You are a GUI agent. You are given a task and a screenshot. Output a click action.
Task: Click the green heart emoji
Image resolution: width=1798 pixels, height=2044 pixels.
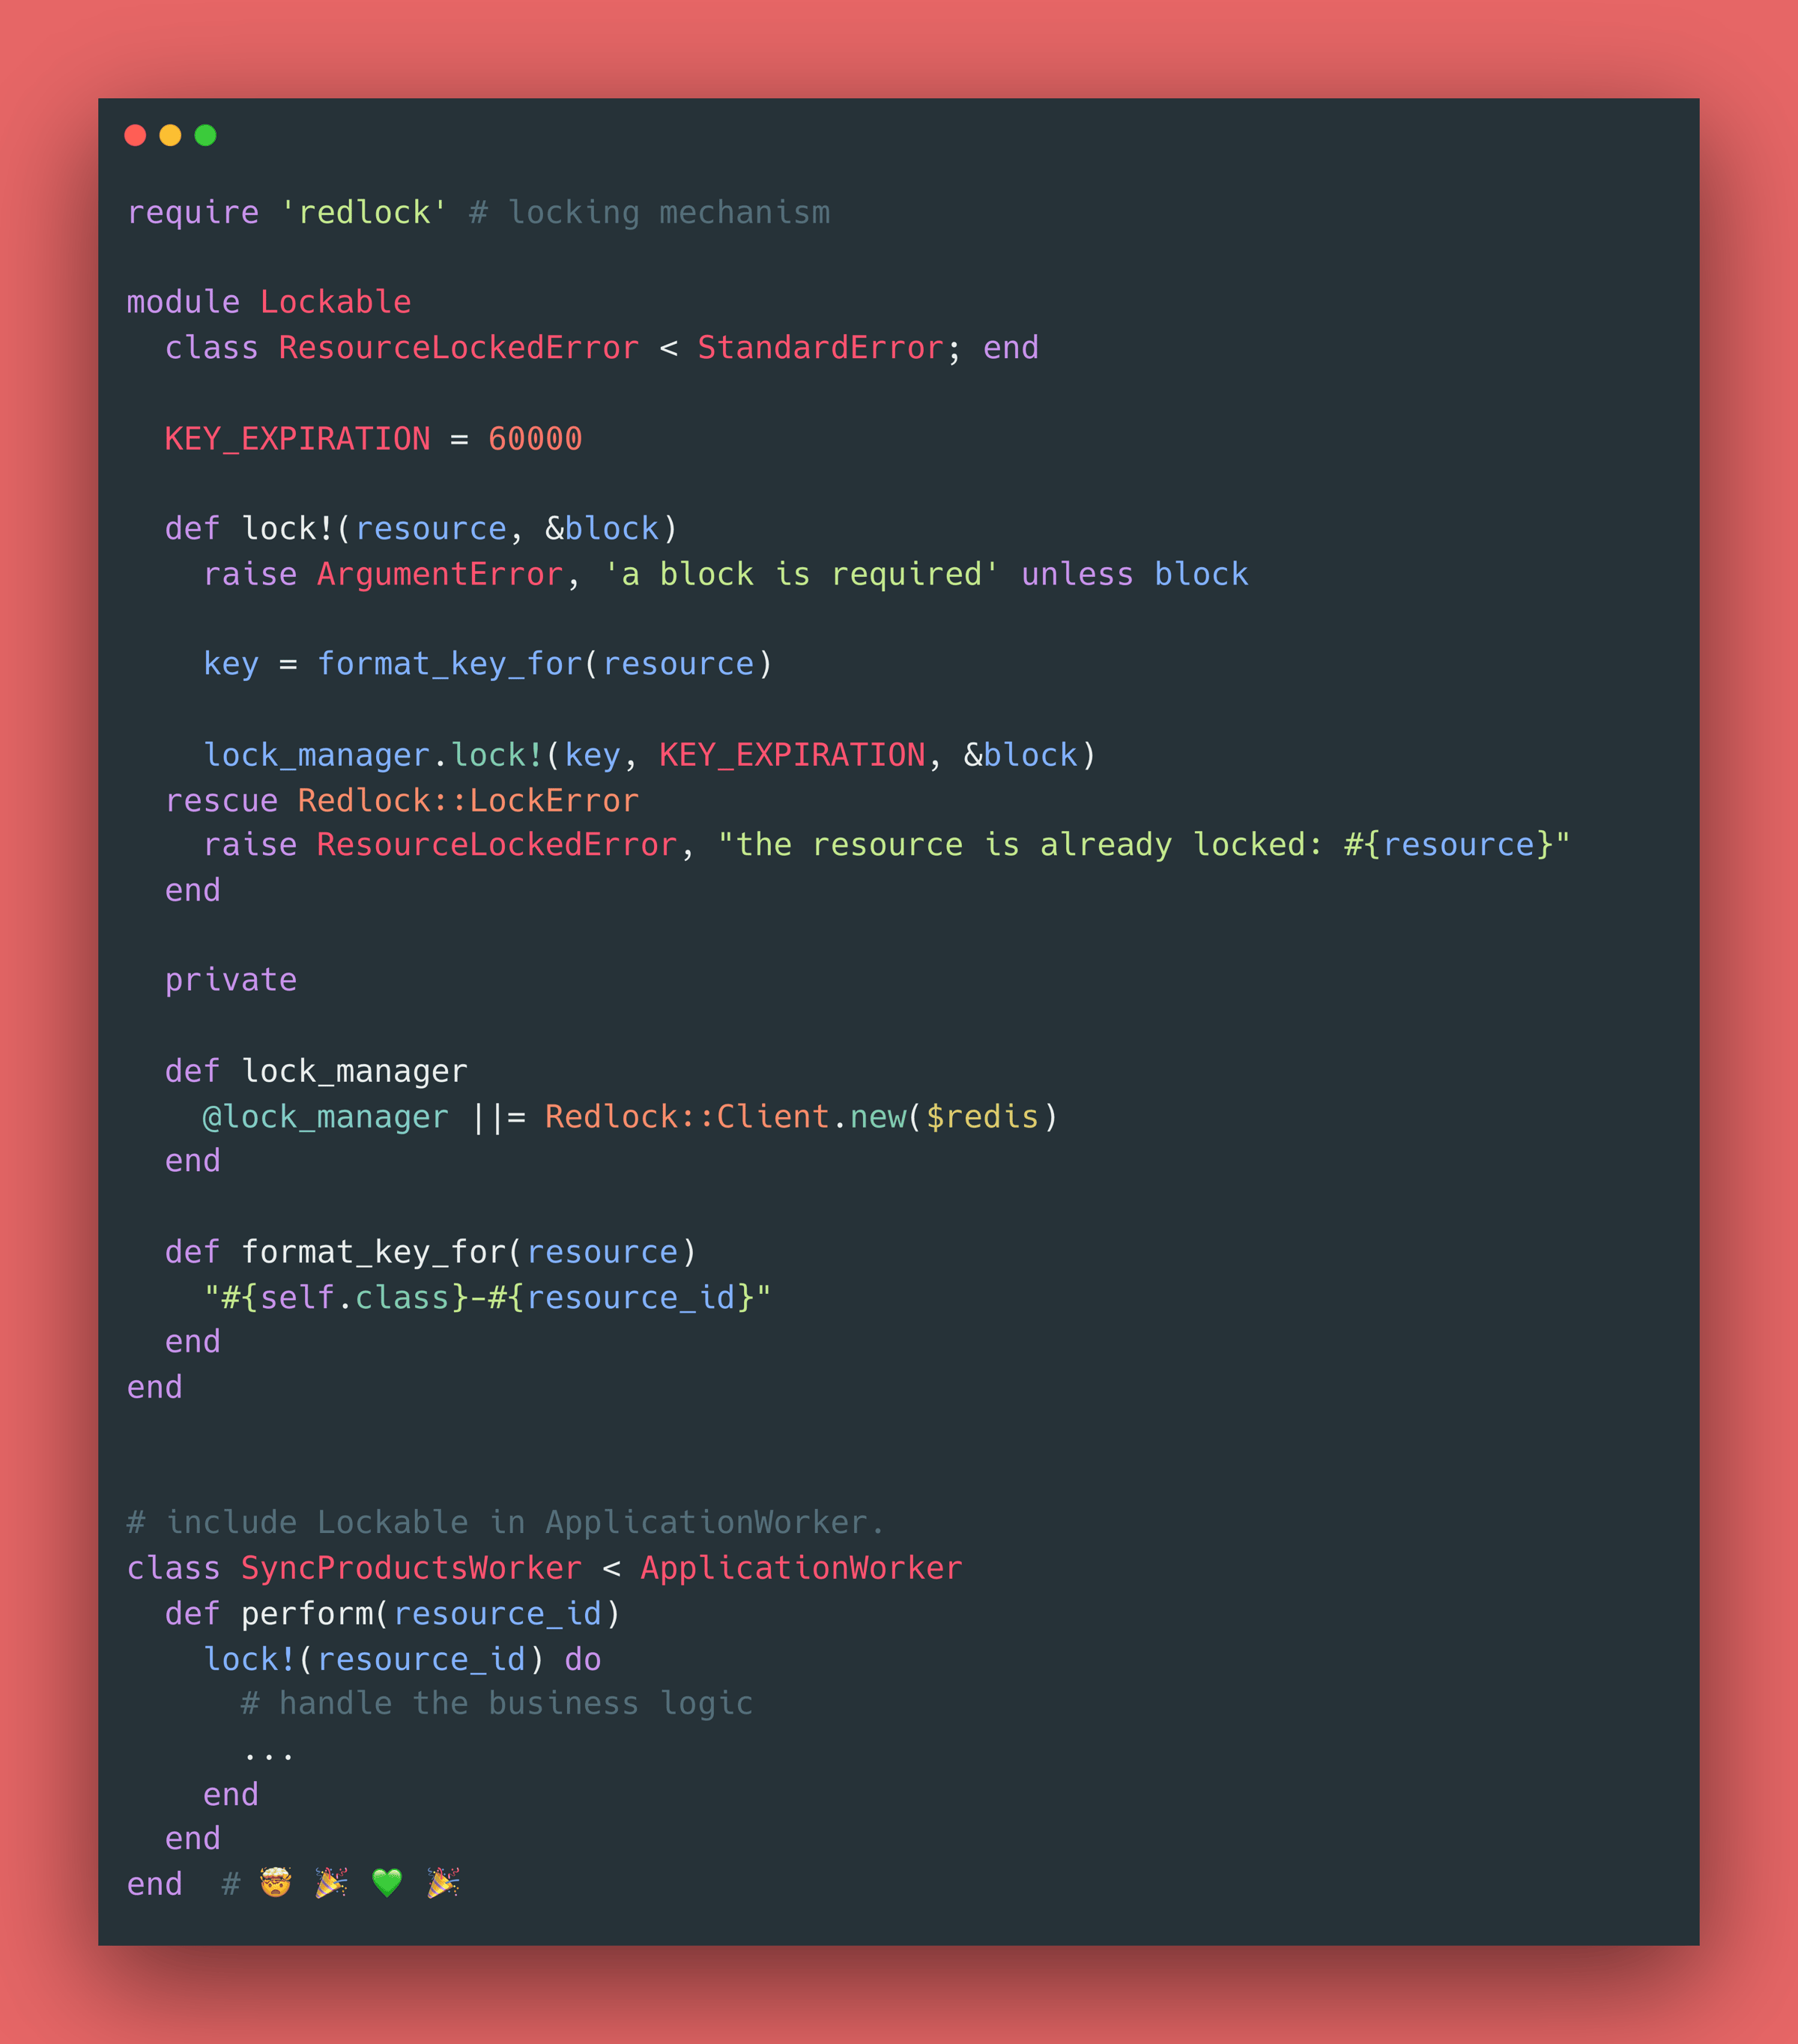point(387,1882)
